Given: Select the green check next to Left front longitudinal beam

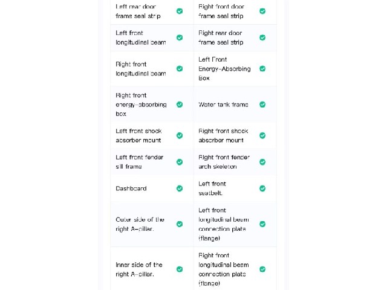Looking at the screenshot, I should 180,37.
